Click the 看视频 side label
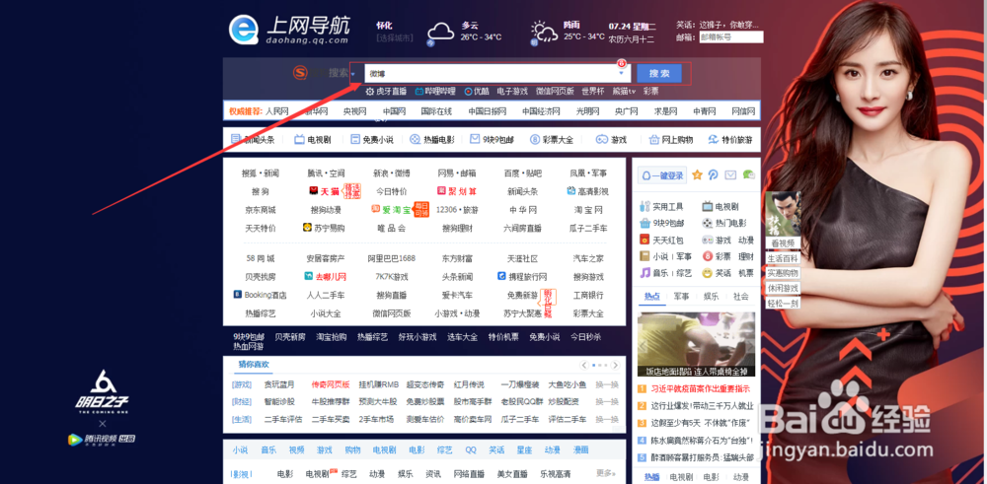This screenshot has width=987, height=484. [781, 242]
